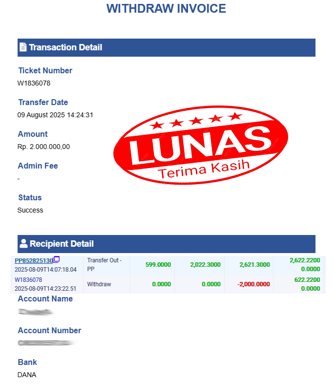Image resolution: width=336 pixels, height=384 pixels.
Task: Click the Status label
Action: point(30,197)
